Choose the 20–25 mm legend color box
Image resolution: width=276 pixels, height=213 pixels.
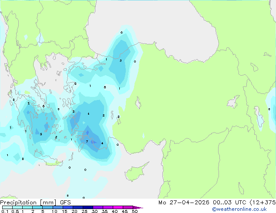point(77,207)
